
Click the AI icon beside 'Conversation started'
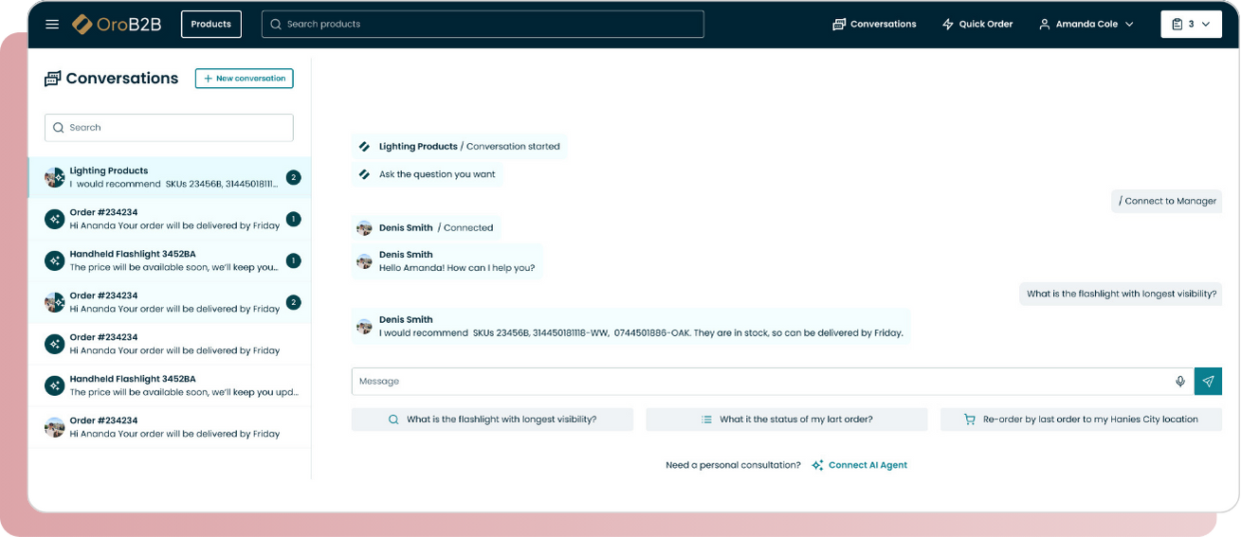364,147
